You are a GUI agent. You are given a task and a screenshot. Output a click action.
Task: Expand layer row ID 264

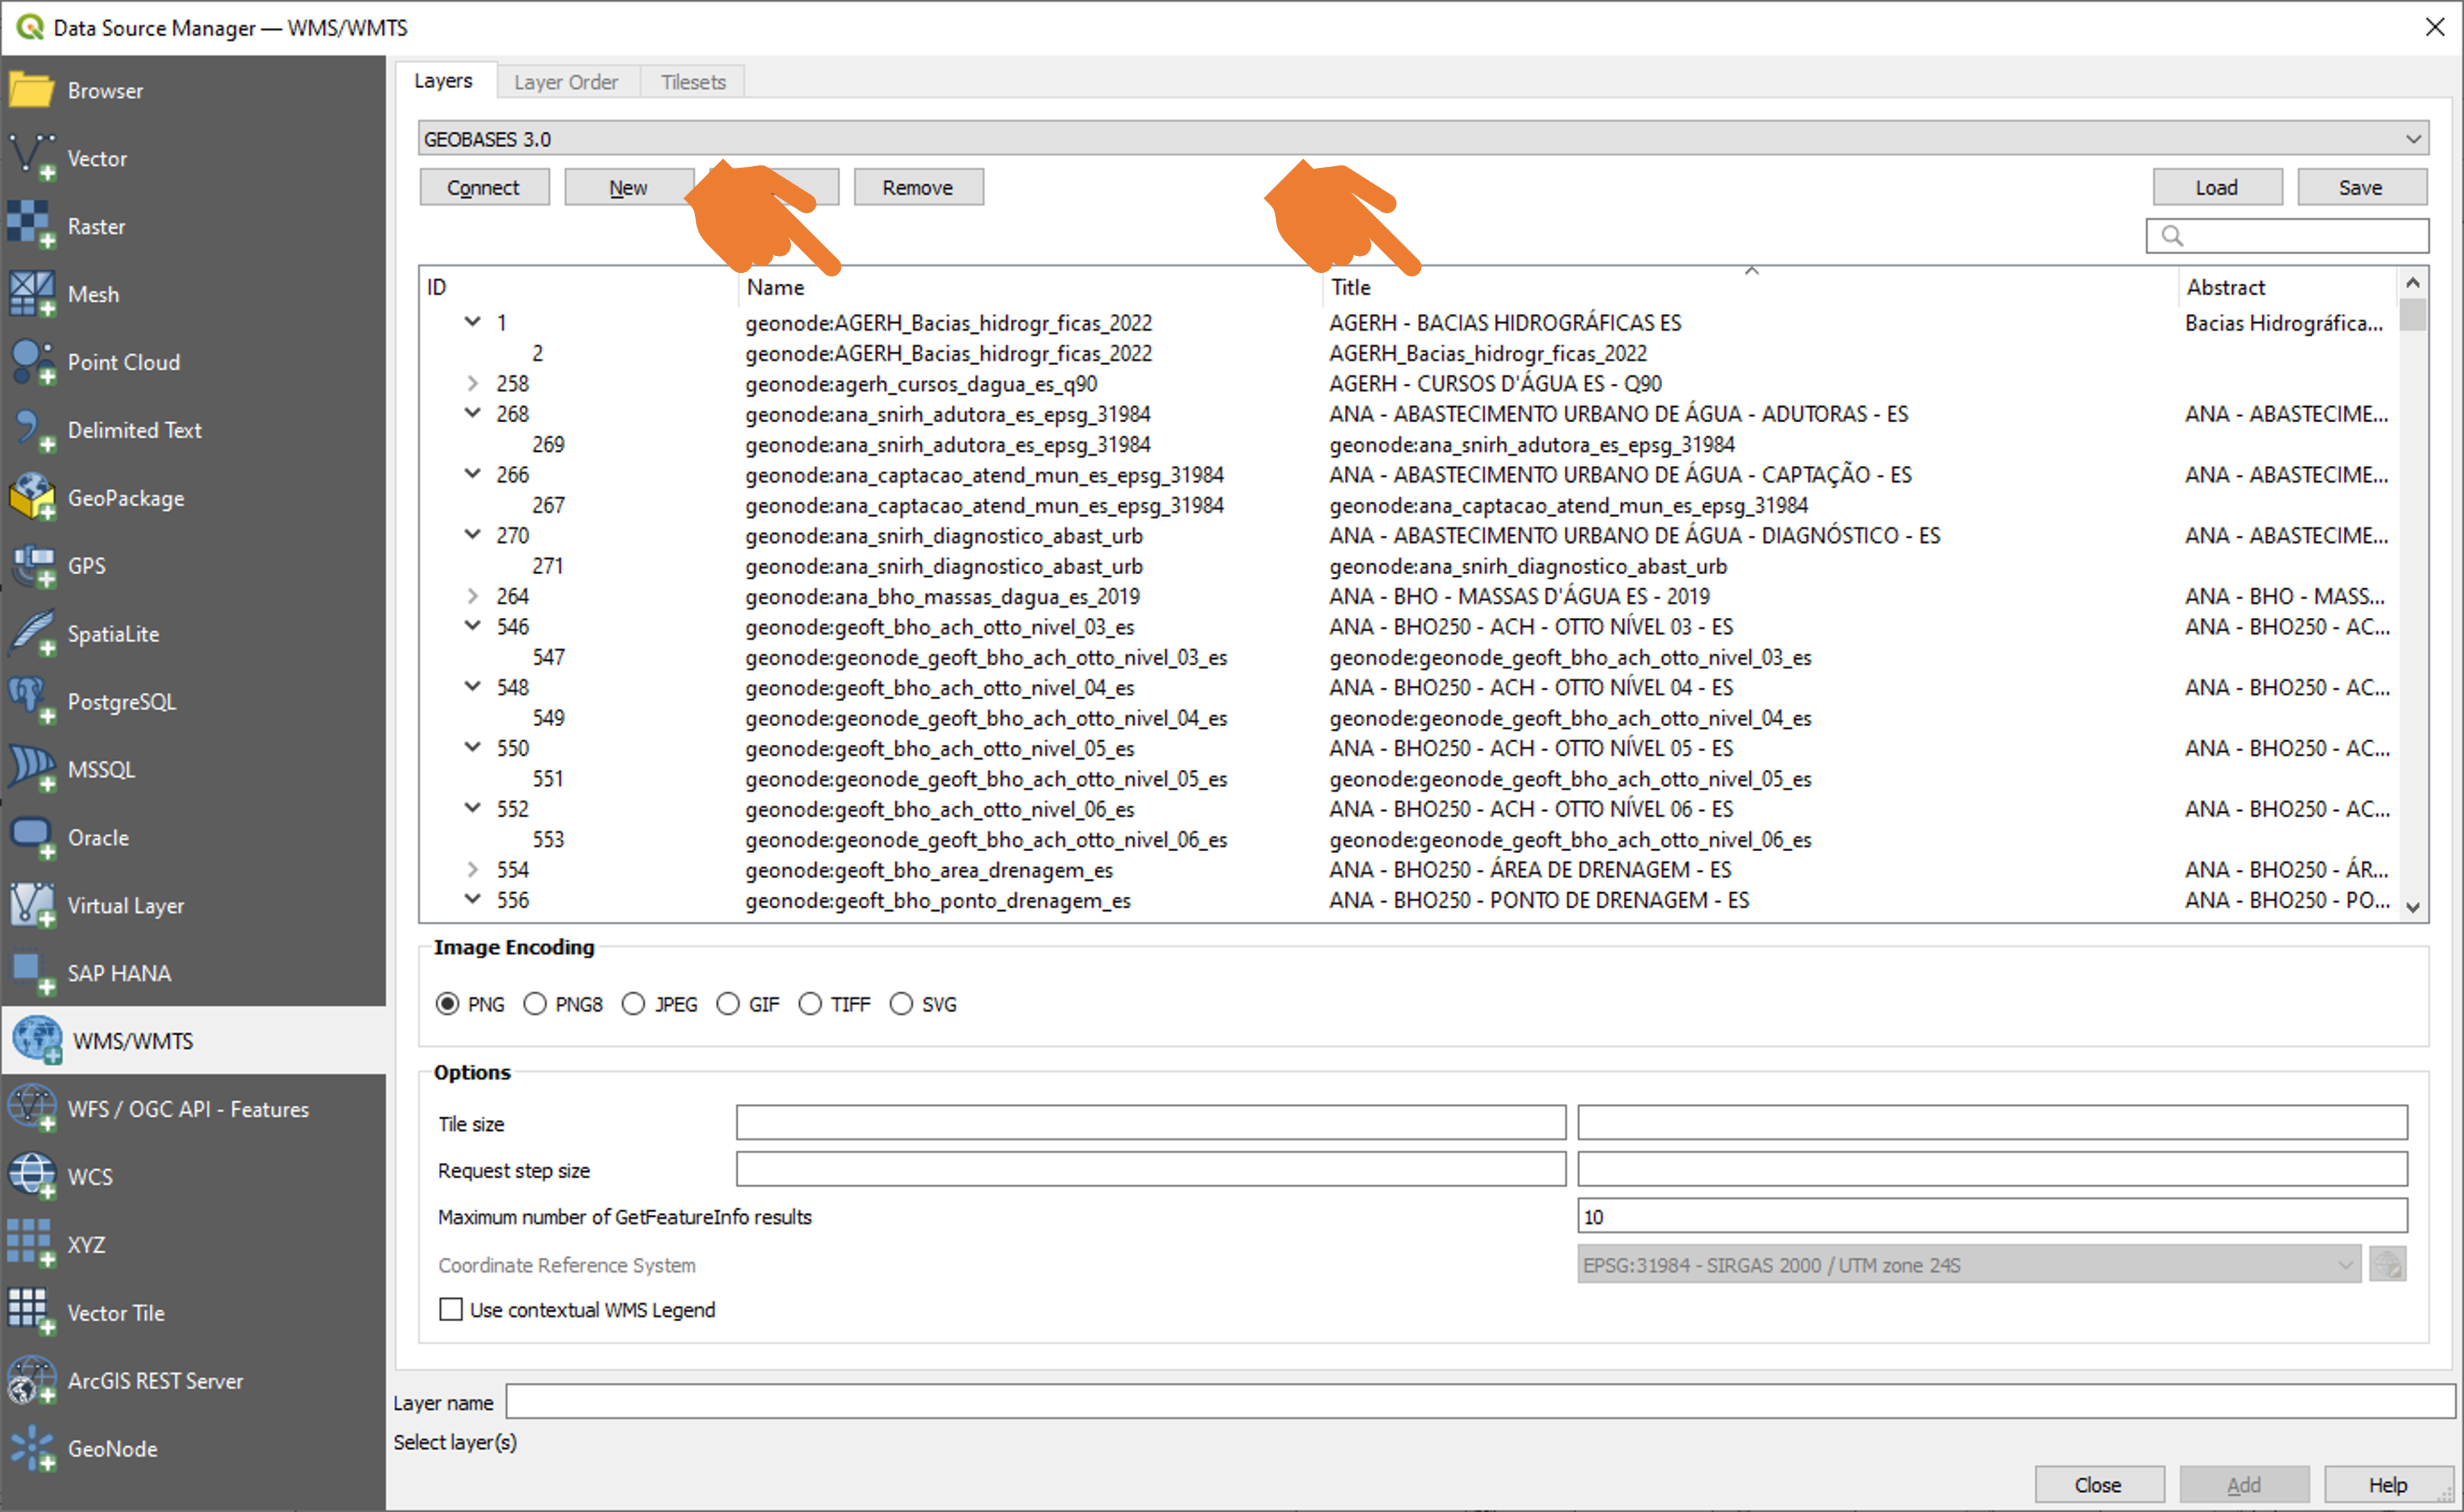point(473,596)
